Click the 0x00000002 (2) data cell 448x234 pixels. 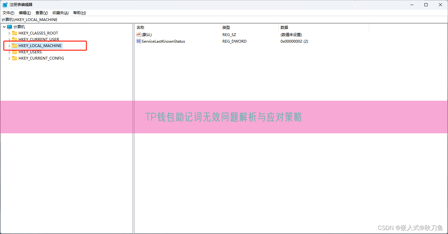(x=294, y=41)
